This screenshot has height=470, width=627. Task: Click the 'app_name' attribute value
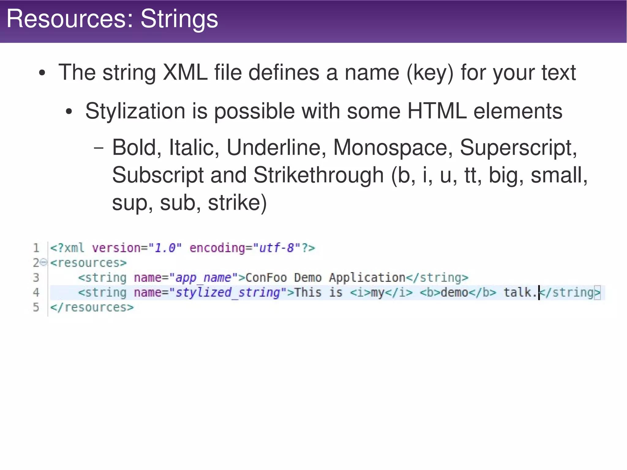(203, 278)
